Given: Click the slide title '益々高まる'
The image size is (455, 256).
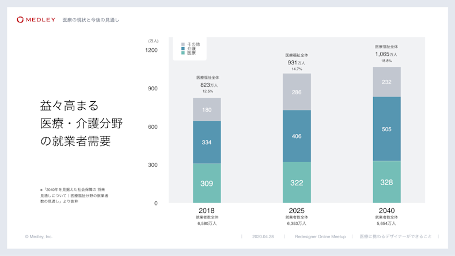Looking at the screenshot, I should tap(69, 105).
